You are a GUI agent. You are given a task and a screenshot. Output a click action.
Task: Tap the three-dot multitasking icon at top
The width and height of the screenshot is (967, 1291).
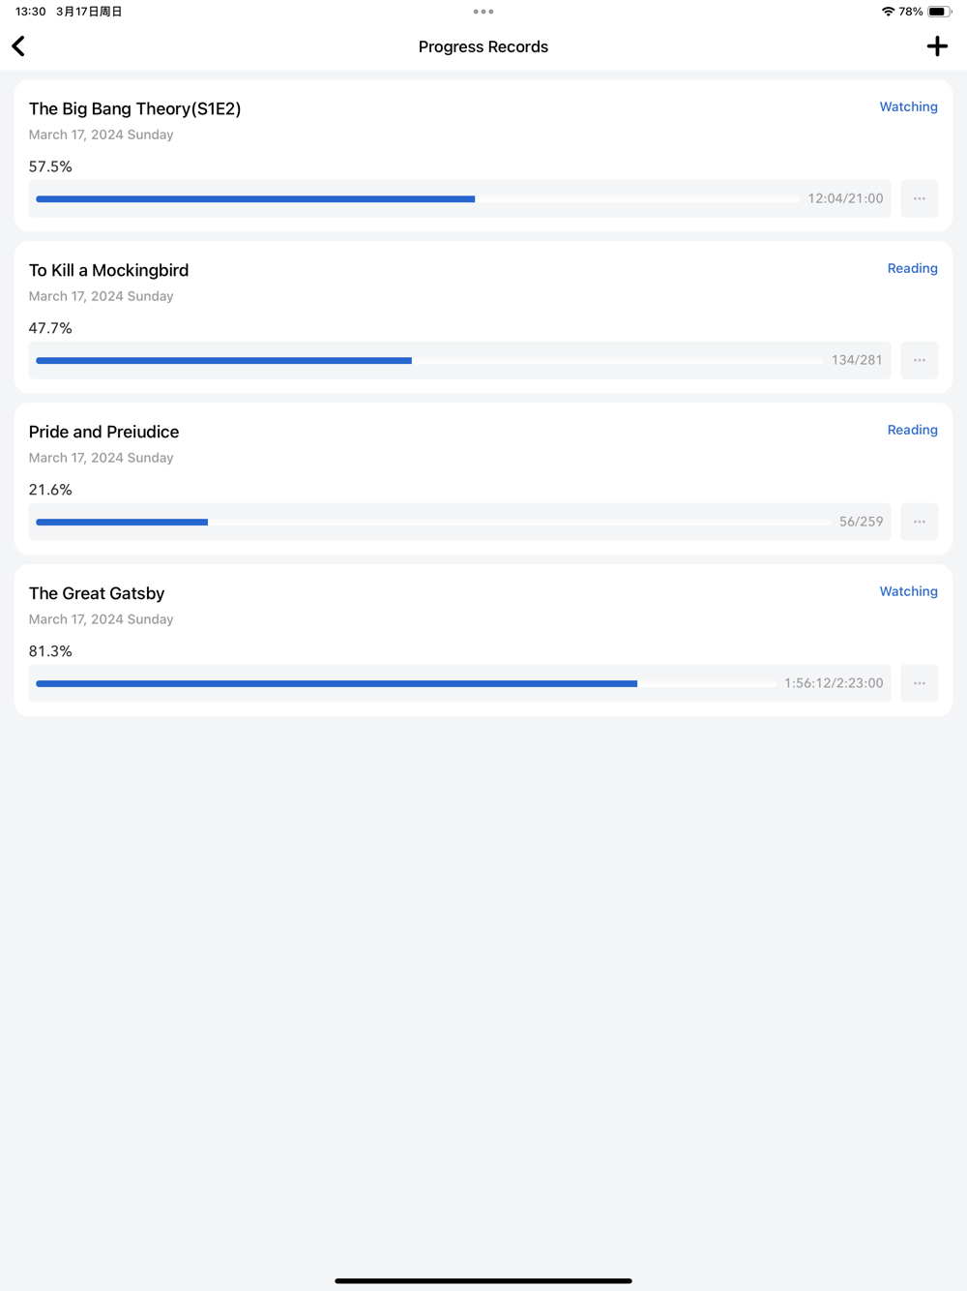pyautogui.click(x=483, y=12)
